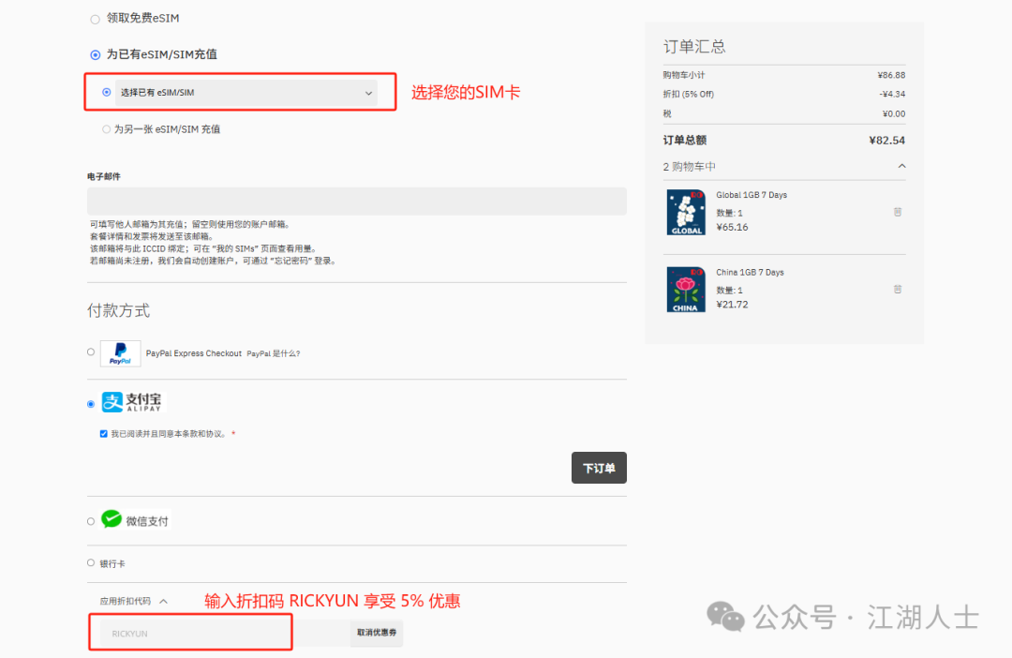Open the 选择已有 eSIM/SIM dropdown

[x=246, y=93]
